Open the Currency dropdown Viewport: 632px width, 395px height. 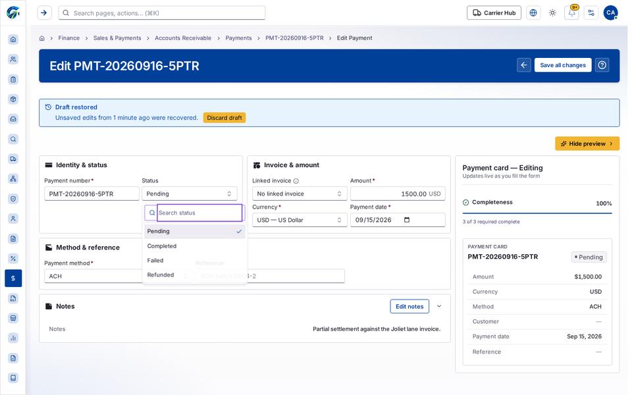300,220
